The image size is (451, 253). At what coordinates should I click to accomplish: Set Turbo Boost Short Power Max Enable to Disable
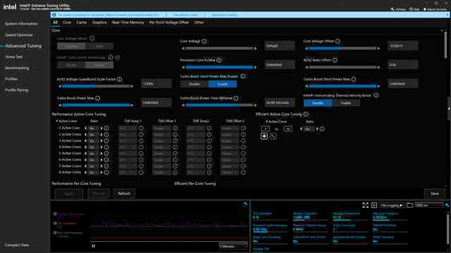coord(194,84)
